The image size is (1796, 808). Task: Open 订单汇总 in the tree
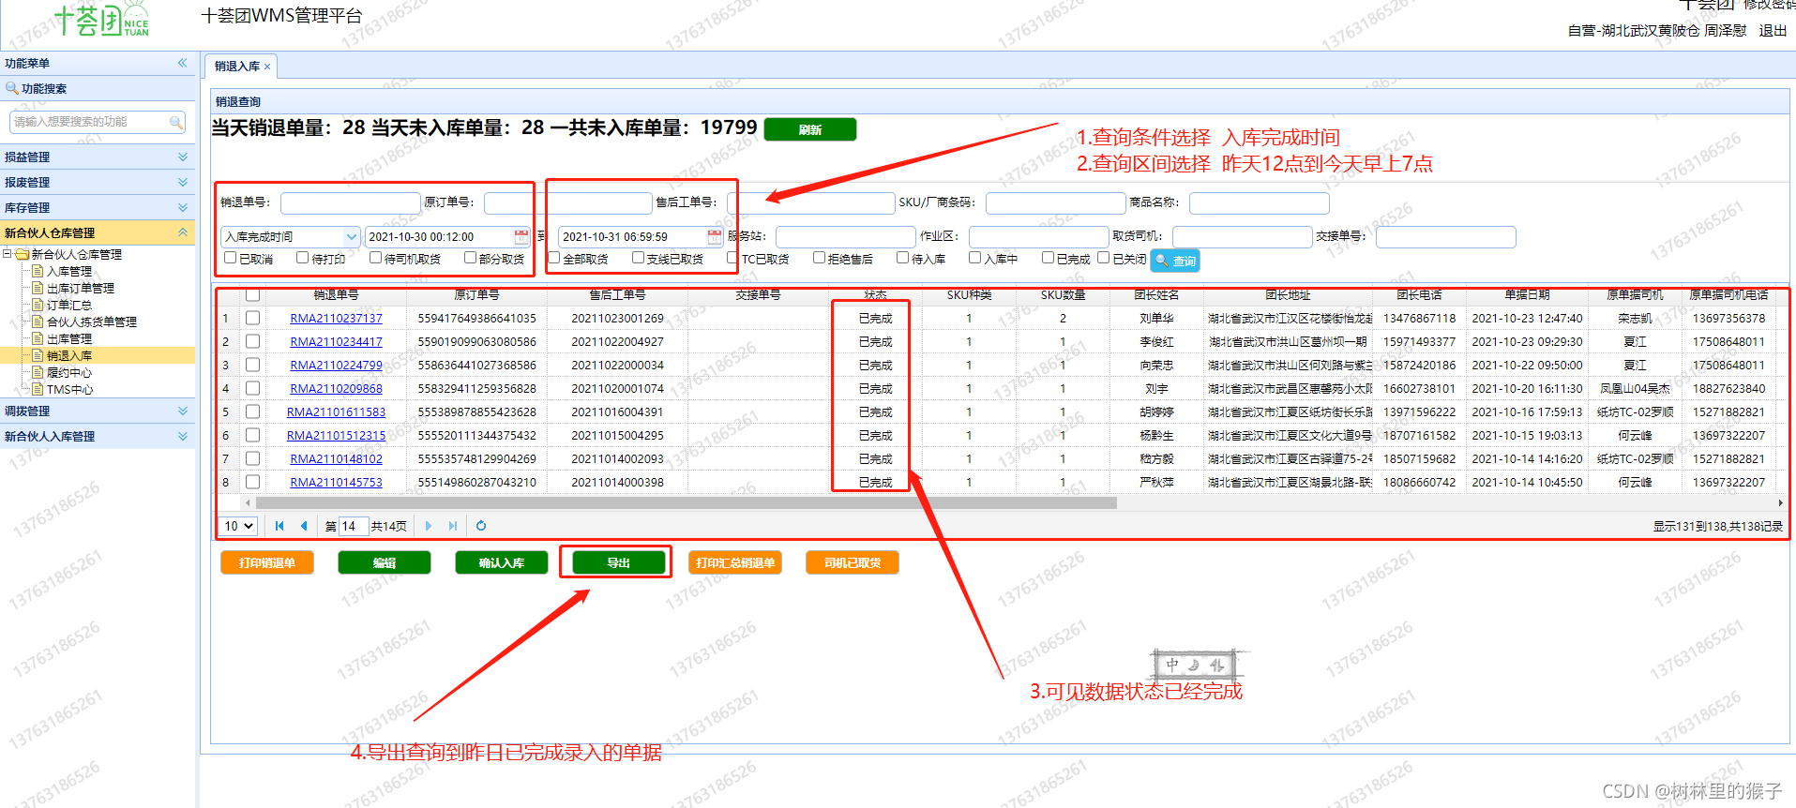69,305
